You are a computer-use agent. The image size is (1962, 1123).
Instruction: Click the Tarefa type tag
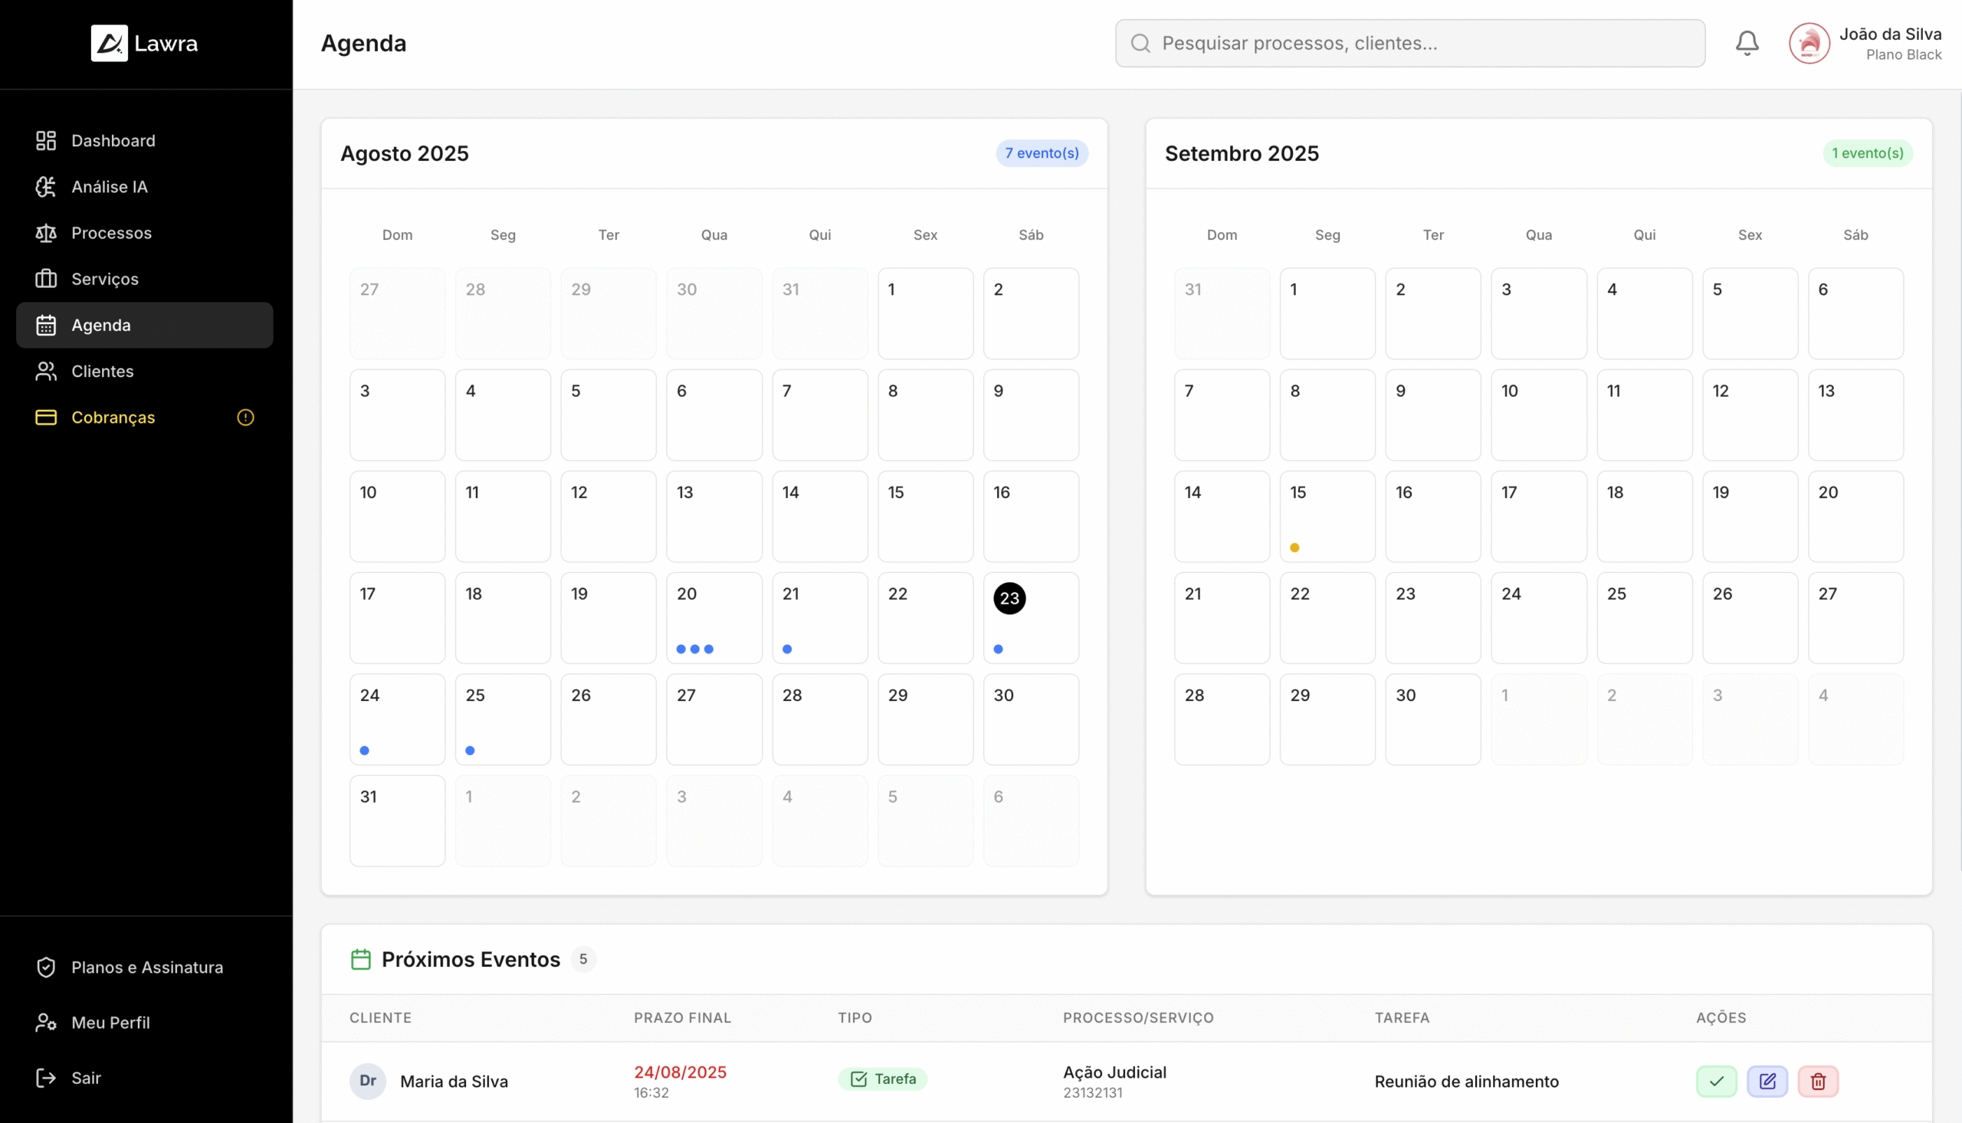coord(882,1079)
